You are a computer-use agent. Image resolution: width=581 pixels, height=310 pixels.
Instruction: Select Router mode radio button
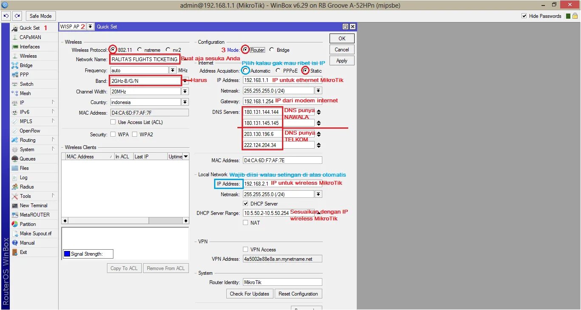245,50
